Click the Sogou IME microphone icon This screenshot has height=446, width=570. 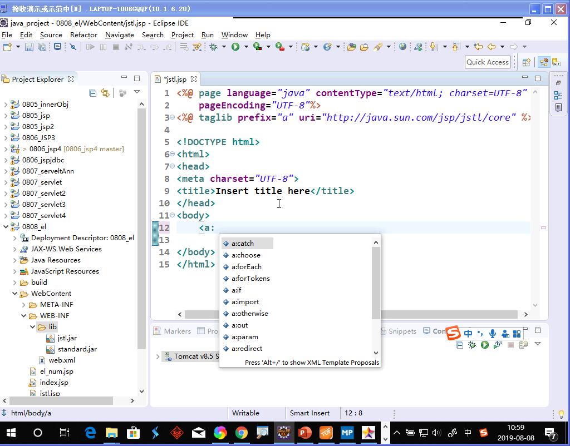click(493, 334)
